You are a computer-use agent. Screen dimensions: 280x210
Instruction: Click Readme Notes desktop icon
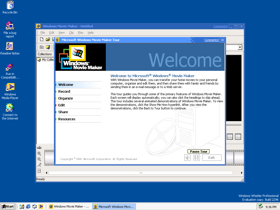click(10, 48)
